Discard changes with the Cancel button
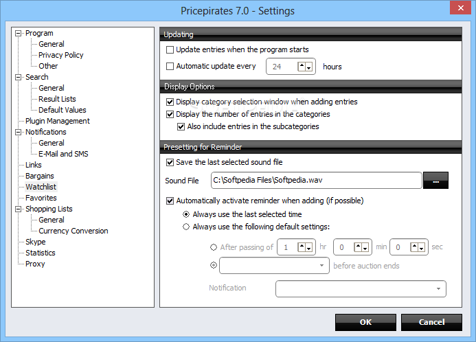This screenshot has height=342, width=476. click(x=431, y=322)
